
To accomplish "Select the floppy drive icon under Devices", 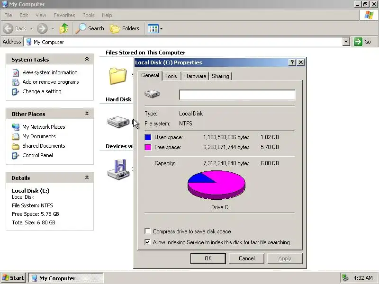I will click(x=118, y=169).
